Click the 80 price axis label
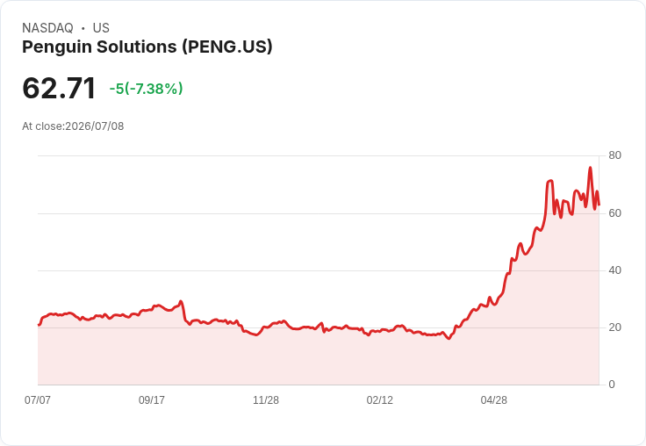The image size is (646, 446). 614,155
